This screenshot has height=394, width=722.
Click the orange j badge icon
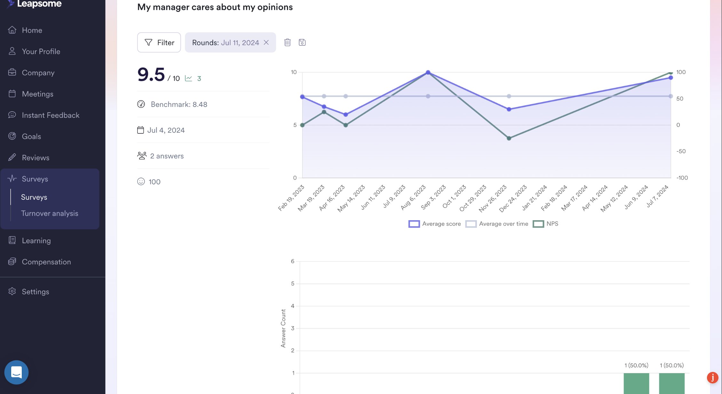pos(712,377)
